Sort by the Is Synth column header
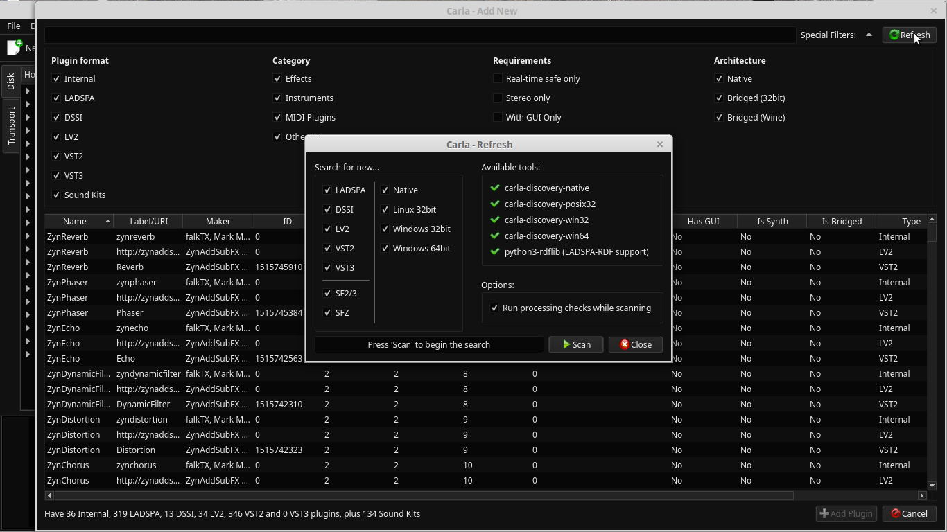Viewport: 947px width, 532px height. [772, 221]
